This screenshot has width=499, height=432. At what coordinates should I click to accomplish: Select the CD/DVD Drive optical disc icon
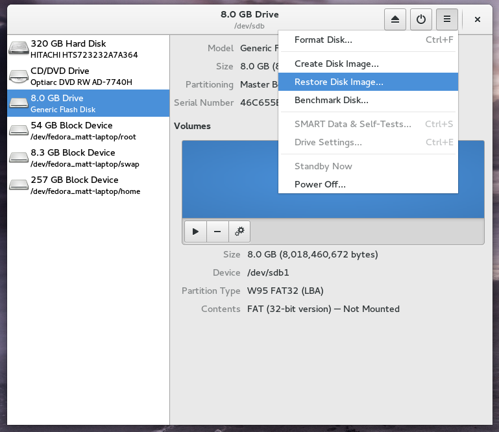click(19, 77)
